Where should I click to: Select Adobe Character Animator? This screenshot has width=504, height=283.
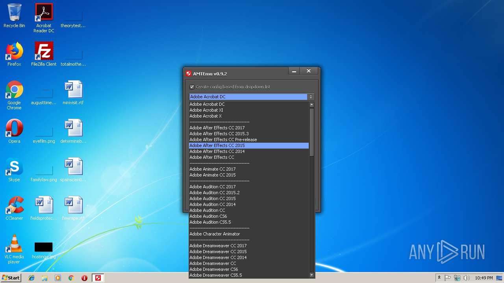coord(249,234)
